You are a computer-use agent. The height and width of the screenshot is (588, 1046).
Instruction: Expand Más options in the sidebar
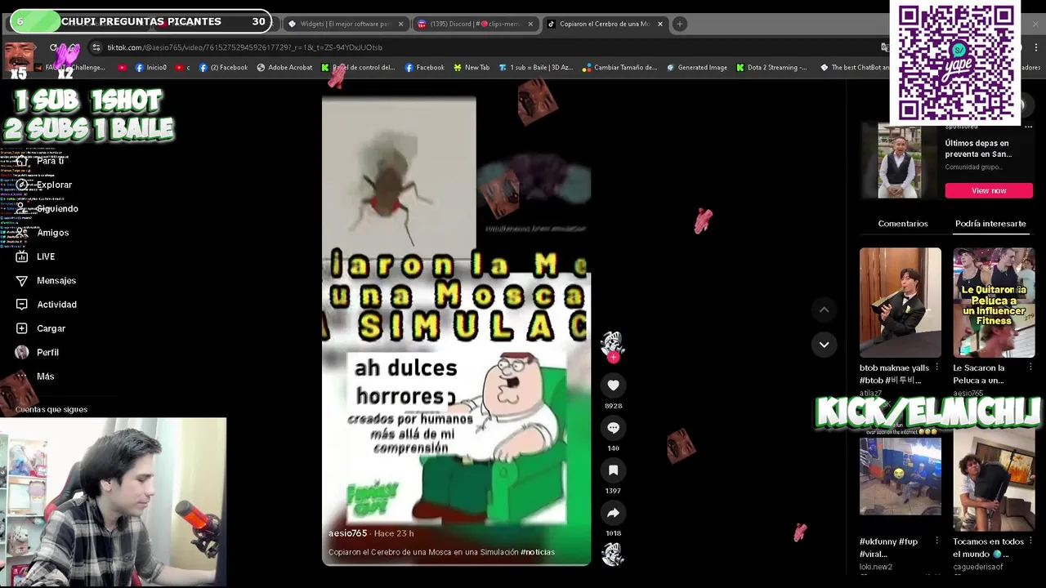pos(45,376)
